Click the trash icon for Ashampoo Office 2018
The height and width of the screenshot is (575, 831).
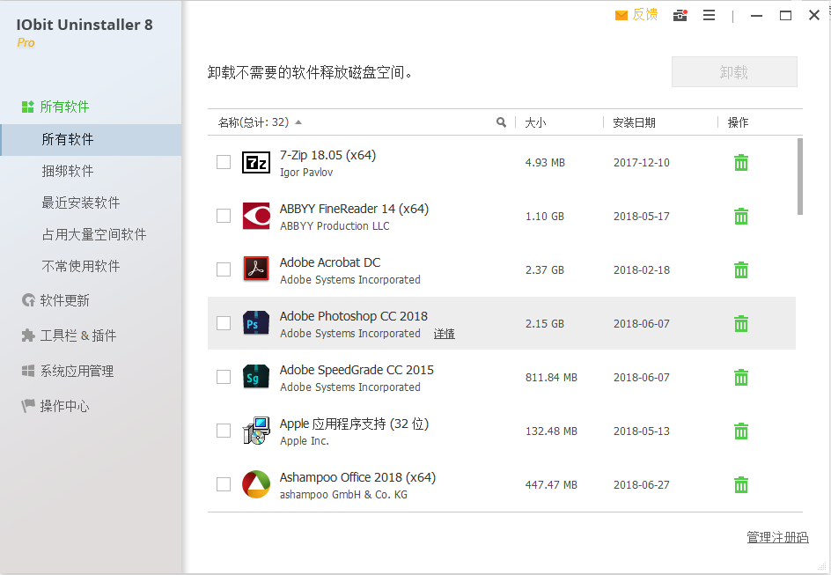pyautogui.click(x=741, y=484)
